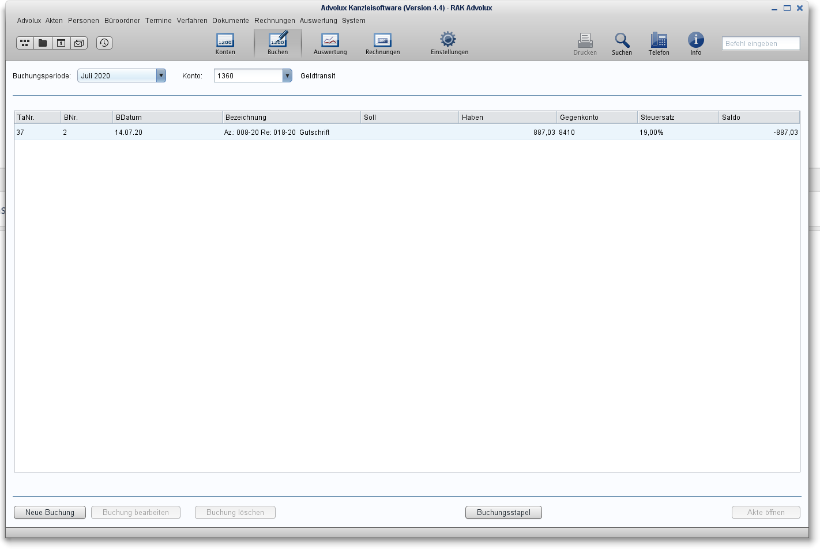This screenshot has width=820, height=549.
Task: Open the Personen menu
Action: 84,21
